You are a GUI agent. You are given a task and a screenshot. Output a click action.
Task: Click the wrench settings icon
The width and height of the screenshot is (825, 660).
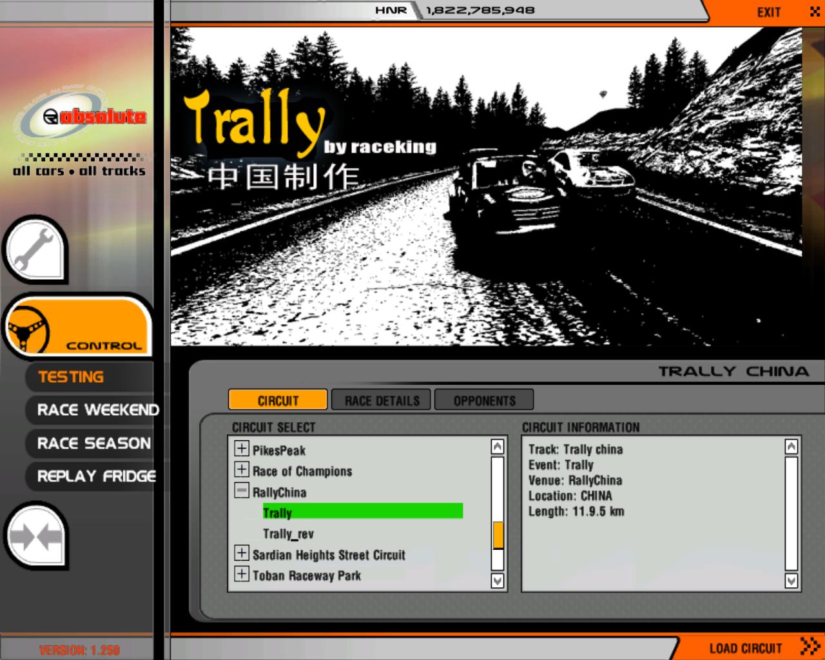34,249
